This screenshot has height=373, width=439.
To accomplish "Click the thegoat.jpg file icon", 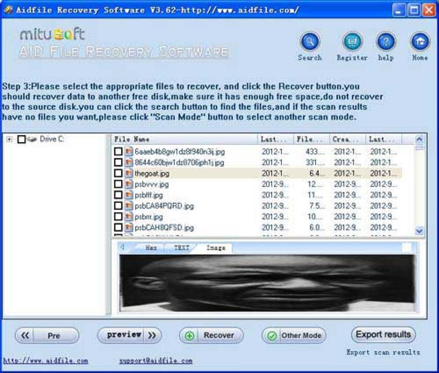I will 128,173.
